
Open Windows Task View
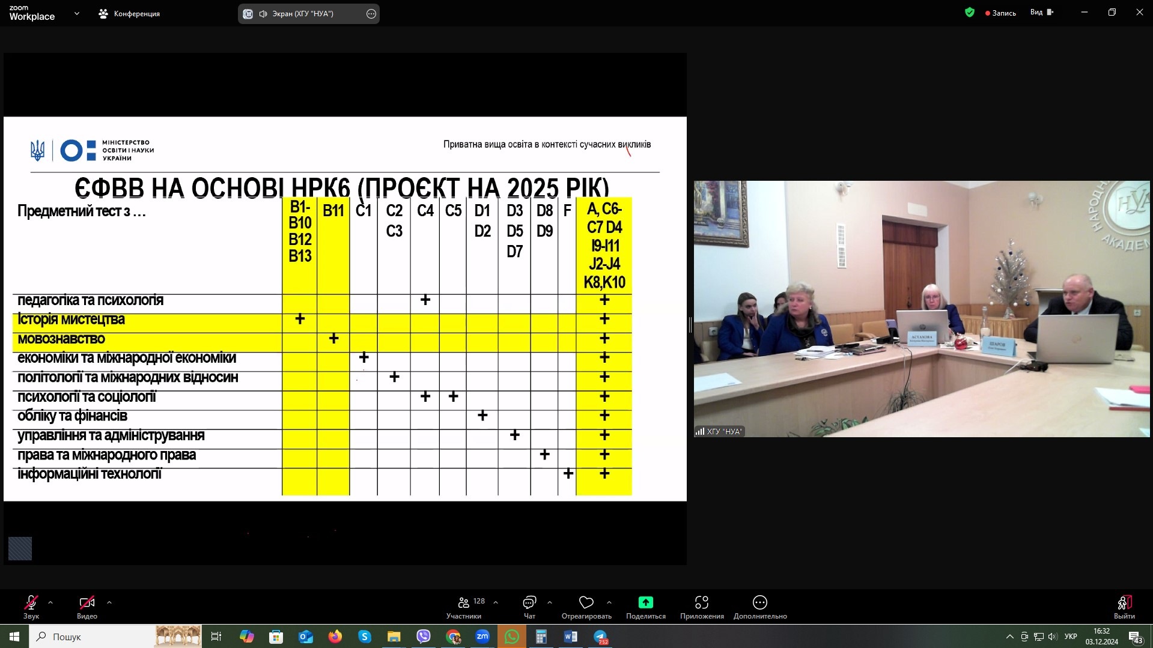click(x=217, y=637)
